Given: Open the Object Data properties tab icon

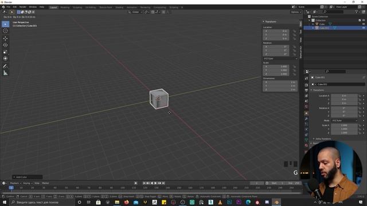Looking at the screenshot, I should point(306,140).
